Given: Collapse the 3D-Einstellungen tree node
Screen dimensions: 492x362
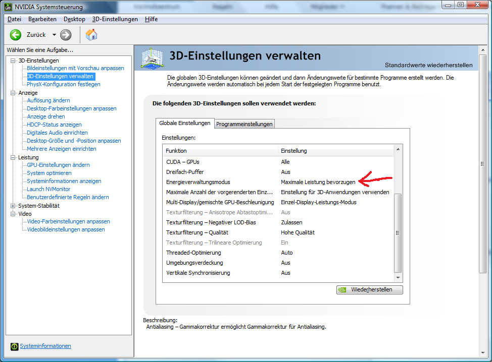Looking at the screenshot, I should 13,61.
